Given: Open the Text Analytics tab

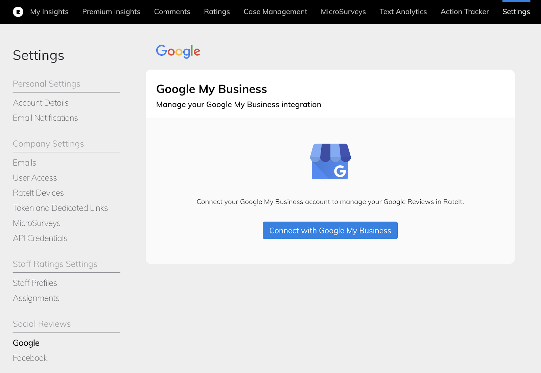Looking at the screenshot, I should tap(403, 12).
